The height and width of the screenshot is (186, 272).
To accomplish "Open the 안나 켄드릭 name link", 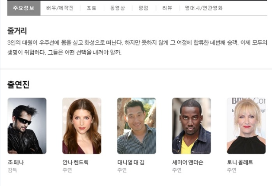I will 75,163.
